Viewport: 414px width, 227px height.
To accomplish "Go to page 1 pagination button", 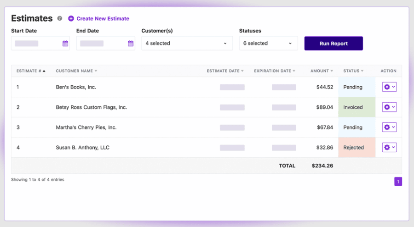I will point(398,182).
